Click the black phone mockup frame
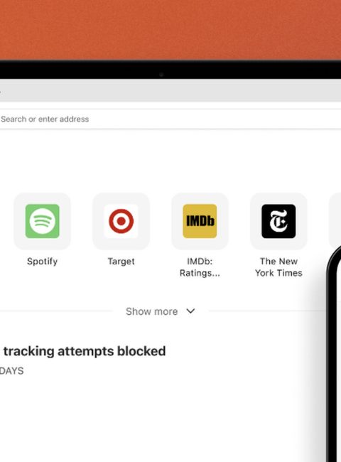341x462 pixels. pos(332,353)
